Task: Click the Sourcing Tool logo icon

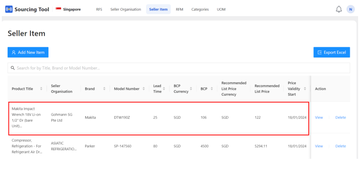Action: (x=9, y=9)
